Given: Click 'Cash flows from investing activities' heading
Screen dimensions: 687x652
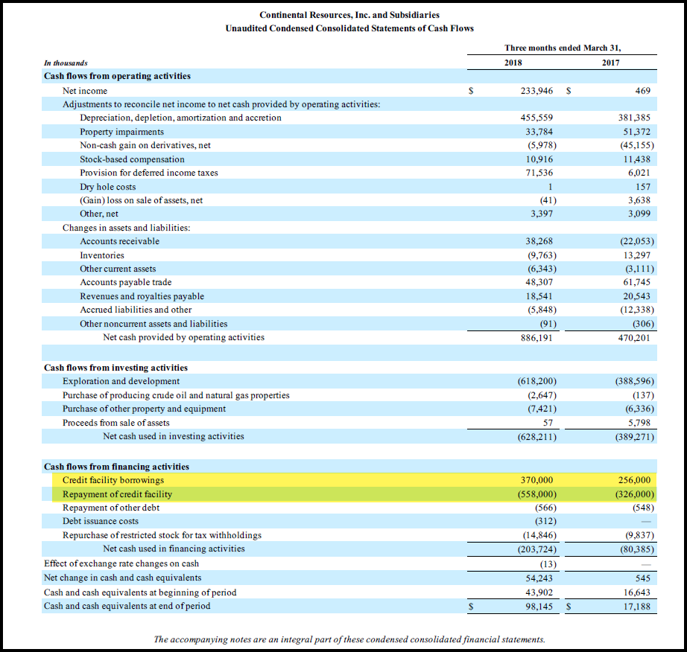Looking at the screenshot, I should [115, 368].
